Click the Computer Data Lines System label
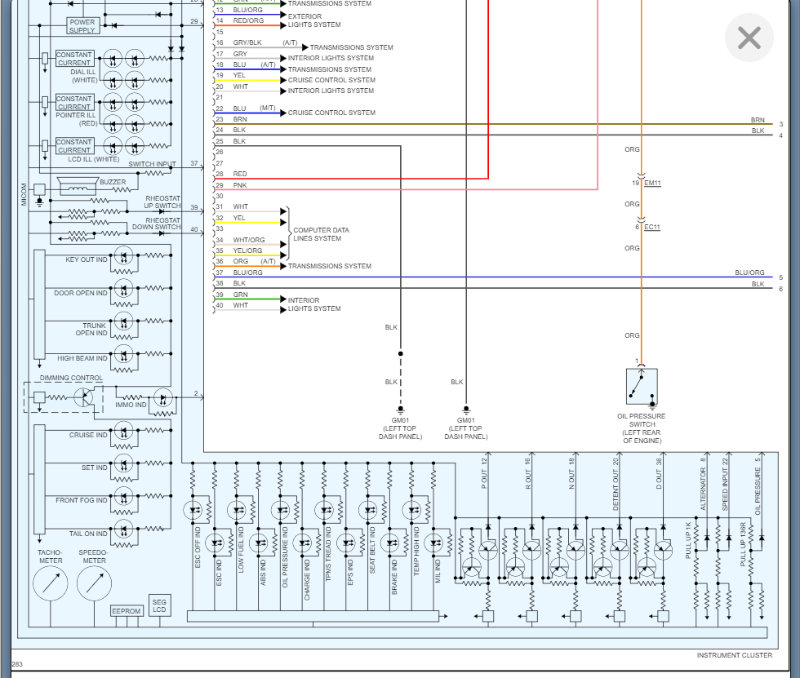 tap(321, 234)
